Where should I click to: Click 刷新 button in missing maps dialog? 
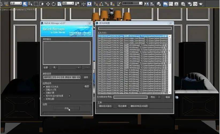[168, 97]
